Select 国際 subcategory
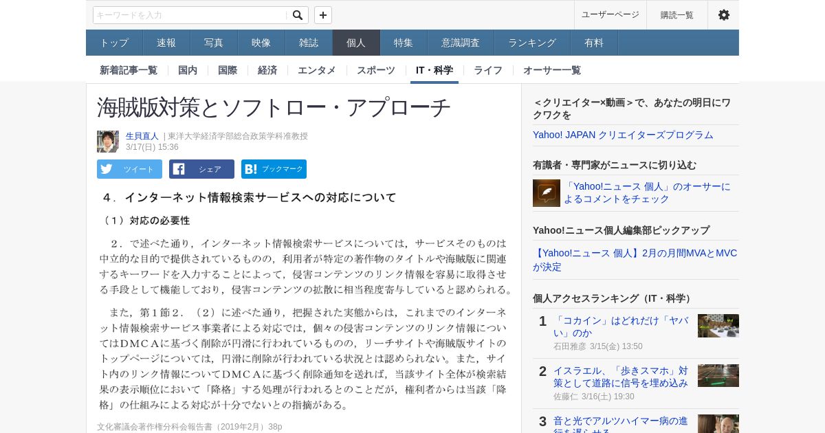The image size is (825, 433). 228,70
